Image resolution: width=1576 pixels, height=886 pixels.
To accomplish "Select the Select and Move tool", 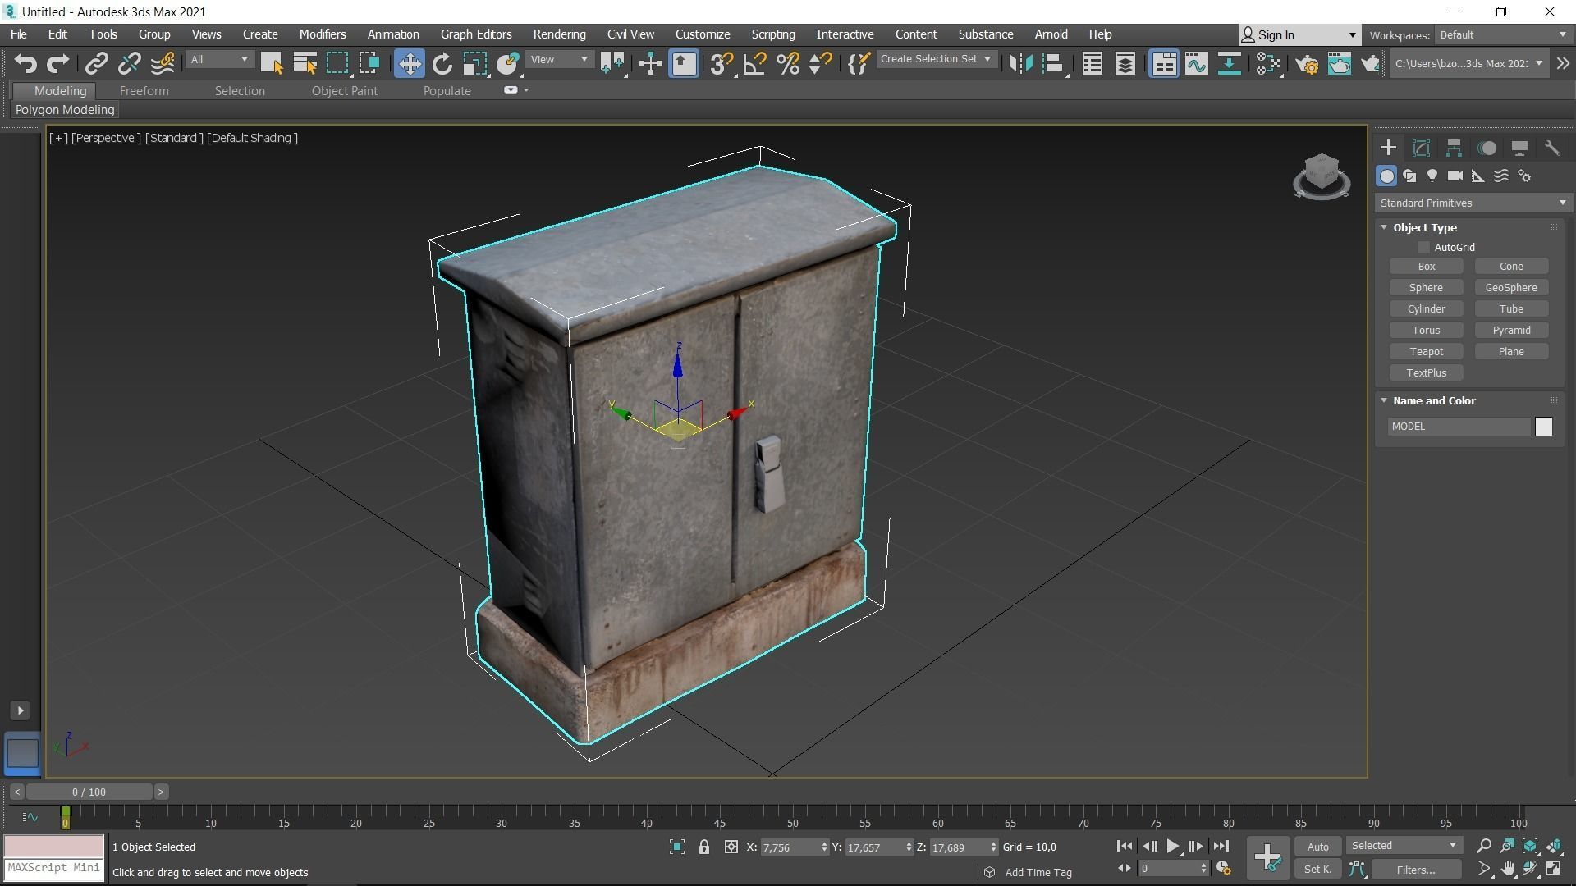I will pyautogui.click(x=409, y=63).
